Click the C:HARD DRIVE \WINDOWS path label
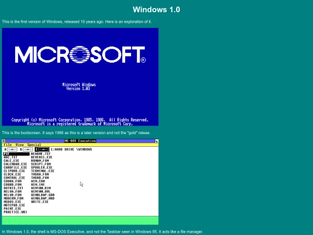This screenshot has width=313, height=235. [x=71, y=150]
